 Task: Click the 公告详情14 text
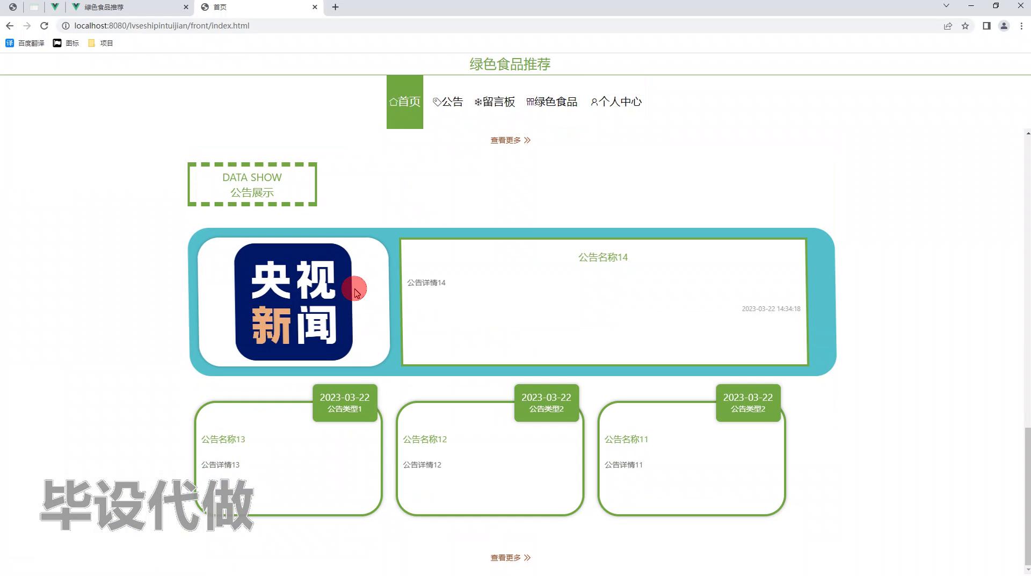[x=426, y=283]
